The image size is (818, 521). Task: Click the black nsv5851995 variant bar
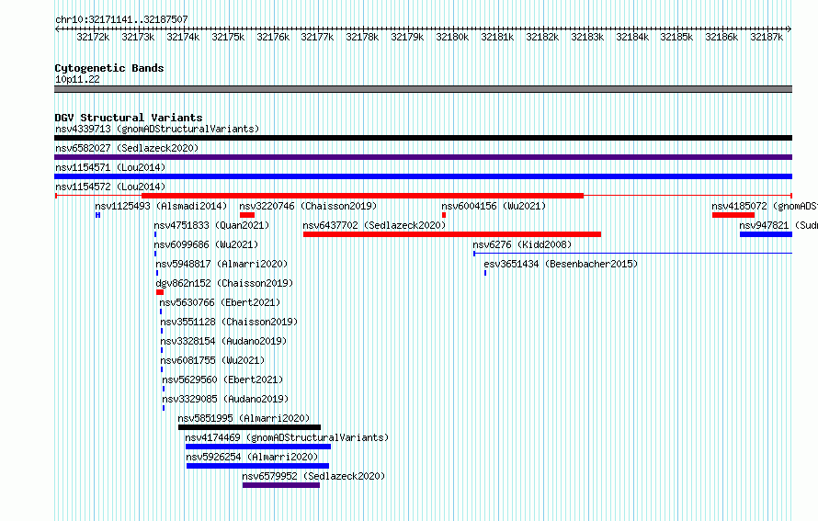point(249,427)
